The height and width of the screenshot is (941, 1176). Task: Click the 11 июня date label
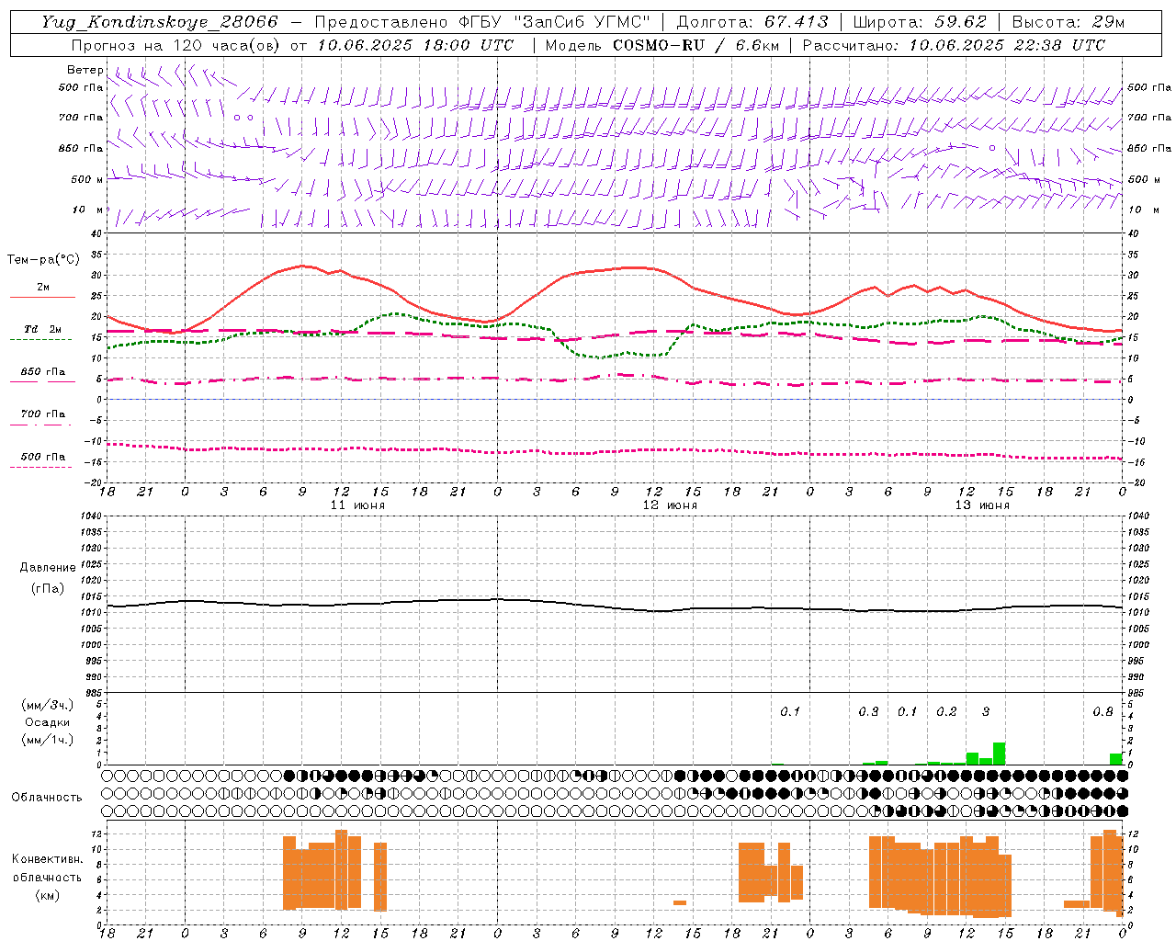[357, 505]
